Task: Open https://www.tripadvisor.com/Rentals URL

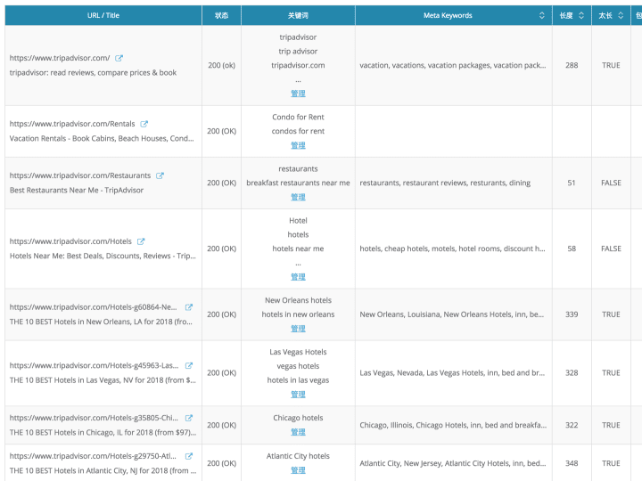Action: pos(72,124)
